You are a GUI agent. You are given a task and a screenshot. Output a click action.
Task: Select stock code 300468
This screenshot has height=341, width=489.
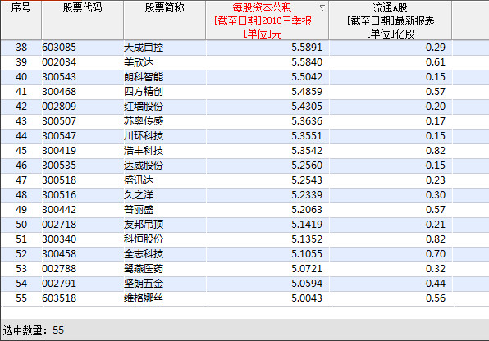coord(59,92)
